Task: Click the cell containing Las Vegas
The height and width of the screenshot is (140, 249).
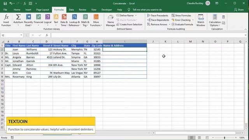Action: click(x=77, y=73)
